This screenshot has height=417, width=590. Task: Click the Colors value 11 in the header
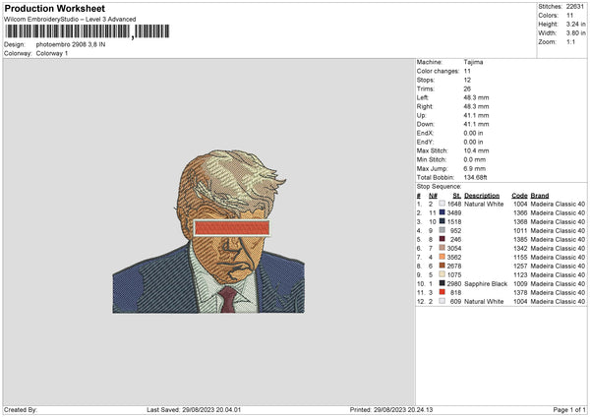pos(569,16)
